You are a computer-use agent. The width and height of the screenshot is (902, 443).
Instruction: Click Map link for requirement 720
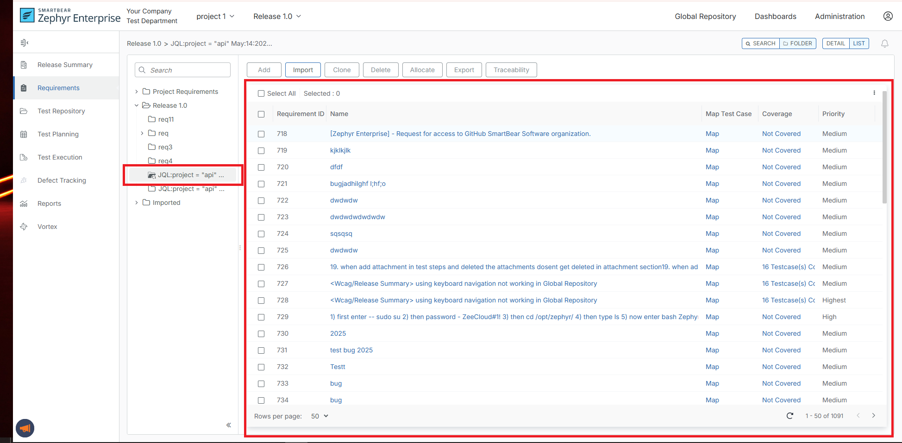[712, 167]
